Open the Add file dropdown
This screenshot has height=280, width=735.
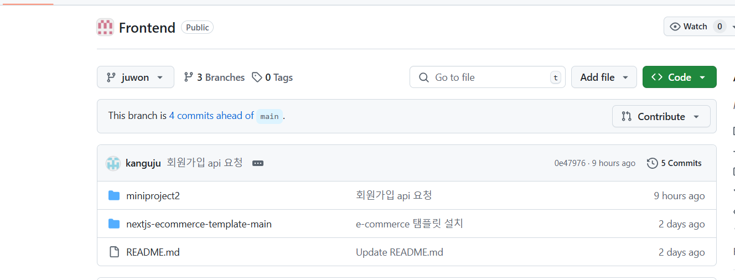click(x=604, y=77)
